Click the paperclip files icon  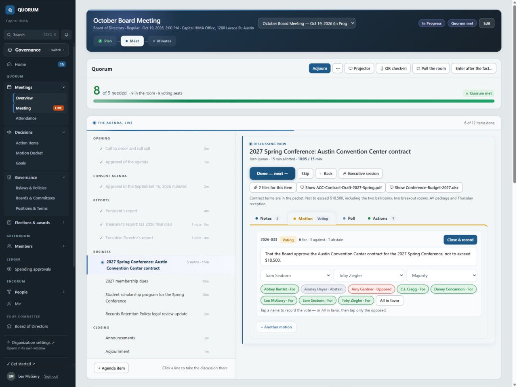[x=255, y=187]
